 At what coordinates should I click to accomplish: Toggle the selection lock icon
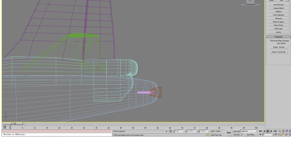[x=166, y=131]
